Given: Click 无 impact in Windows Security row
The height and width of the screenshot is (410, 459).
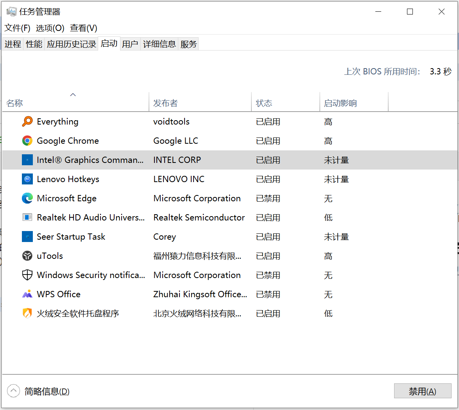Looking at the screenshot, I should pyautogui.click(x=328, y=275).
